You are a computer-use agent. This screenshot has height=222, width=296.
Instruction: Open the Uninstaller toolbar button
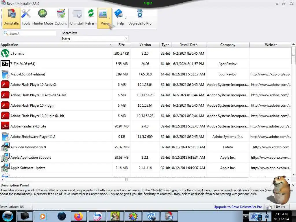12,18
